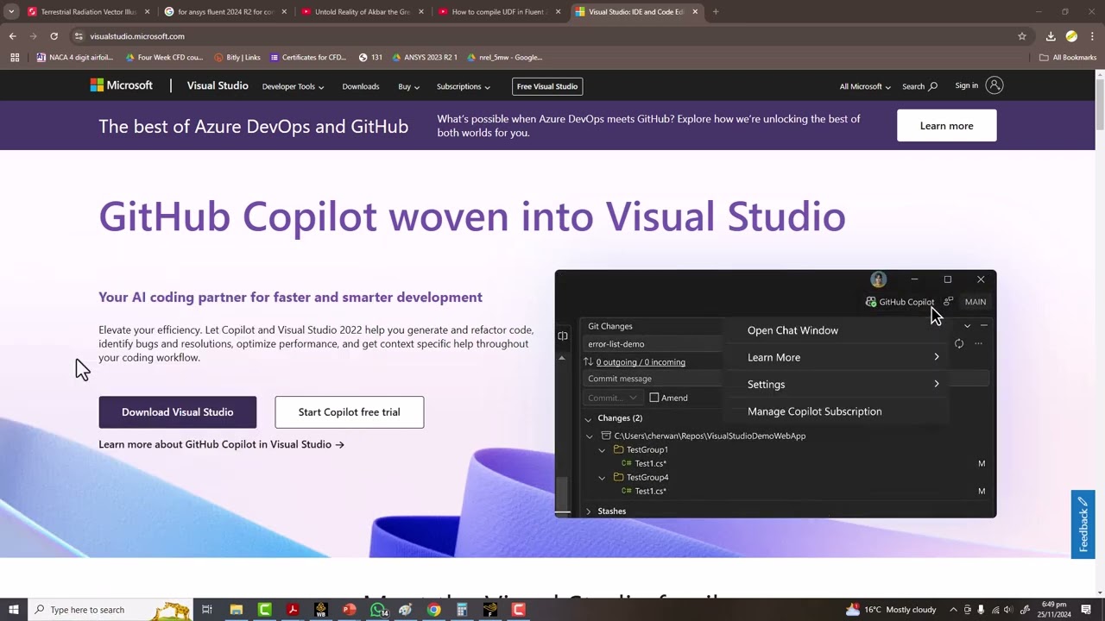Open Adobe Acrobat from the taskbar
This screenshot has width=1105, height=621.
click(x=293, y=610)
